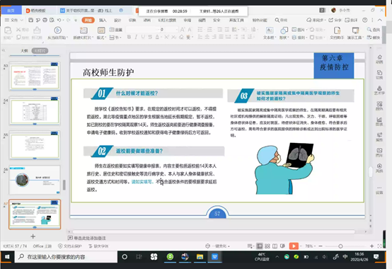Adjust the zoom slider handle
Screen dimensions: 392x269
340,246
